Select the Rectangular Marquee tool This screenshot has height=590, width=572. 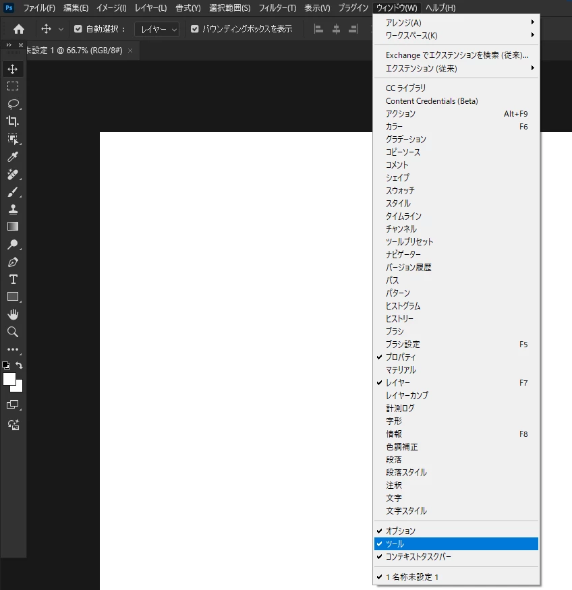coord(13,86)
